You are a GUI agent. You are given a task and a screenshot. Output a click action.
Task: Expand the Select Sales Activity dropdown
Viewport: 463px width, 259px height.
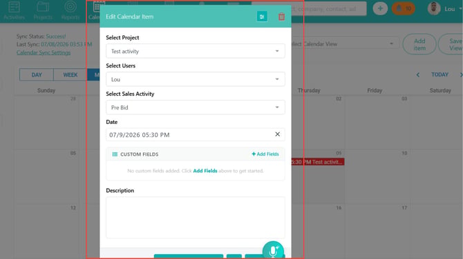point(195,107)
